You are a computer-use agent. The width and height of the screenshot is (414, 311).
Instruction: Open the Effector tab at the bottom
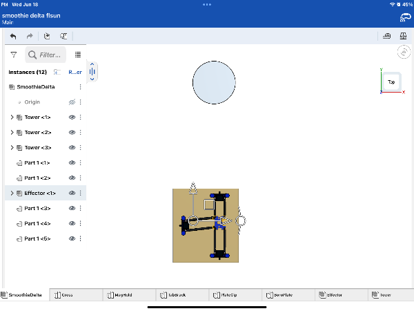coord(334,295)
